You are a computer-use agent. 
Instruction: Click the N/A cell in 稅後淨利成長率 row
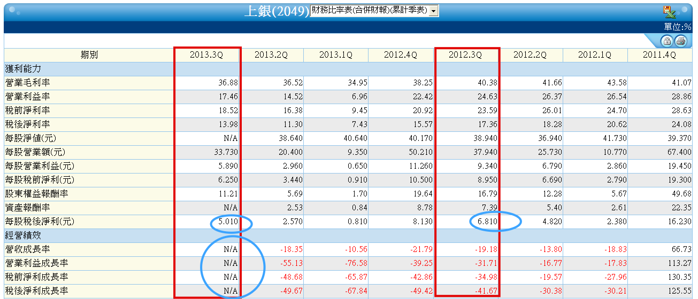coord(231,291)
